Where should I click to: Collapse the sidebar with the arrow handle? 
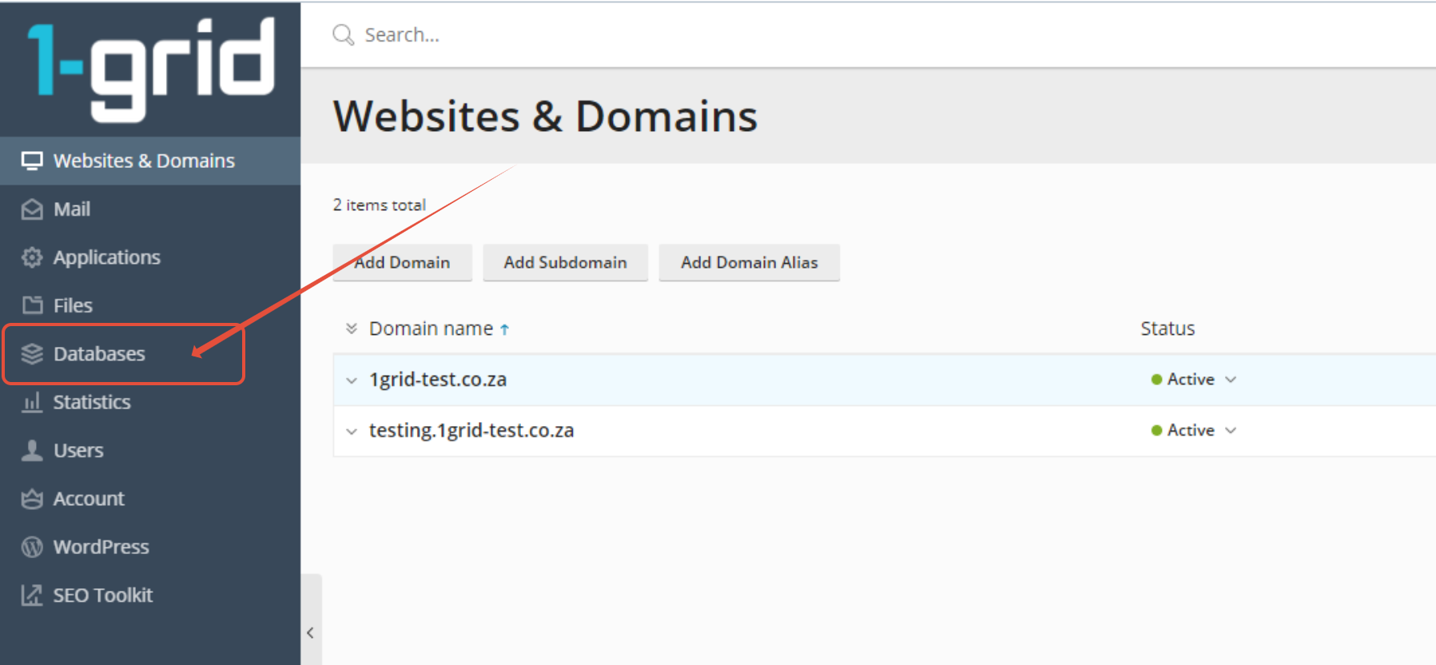pyautogui.click(x=311, y=632)
